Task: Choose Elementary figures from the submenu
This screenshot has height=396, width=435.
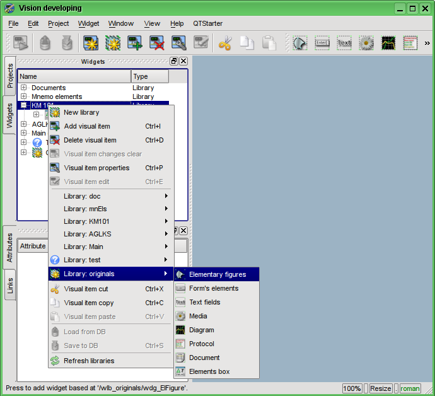Action: click(x=217, y=274)
